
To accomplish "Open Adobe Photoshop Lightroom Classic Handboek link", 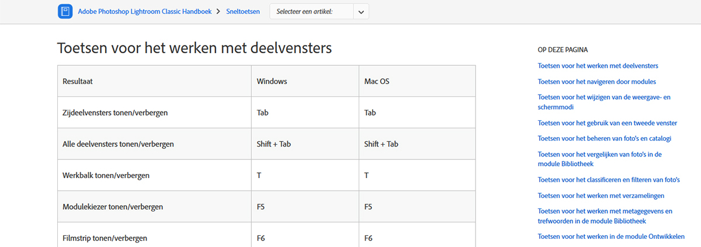I will (x=144, y=12).
